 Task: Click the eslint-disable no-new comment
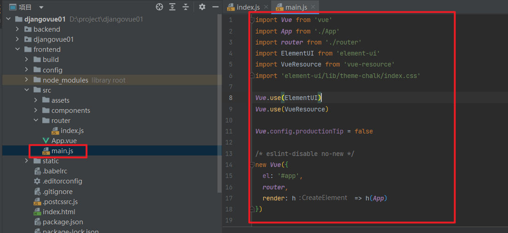point(304,154)
